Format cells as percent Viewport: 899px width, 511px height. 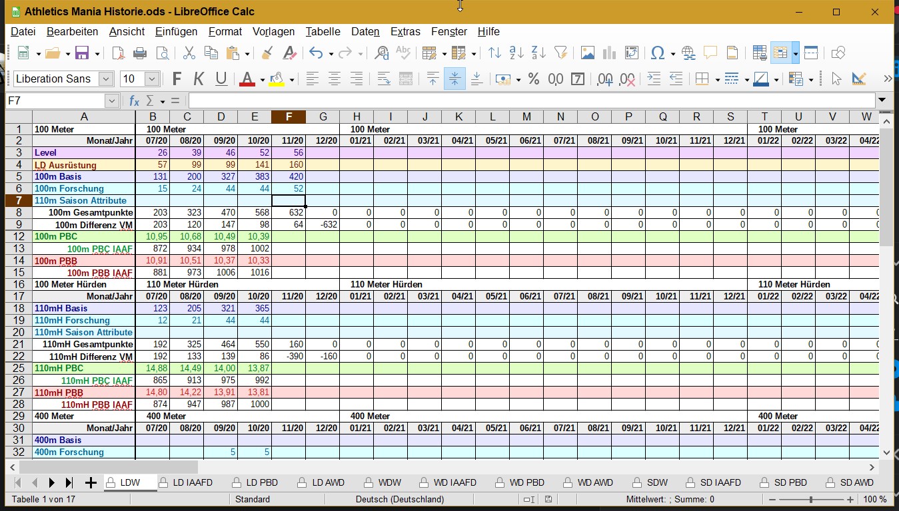click(534, 79)
